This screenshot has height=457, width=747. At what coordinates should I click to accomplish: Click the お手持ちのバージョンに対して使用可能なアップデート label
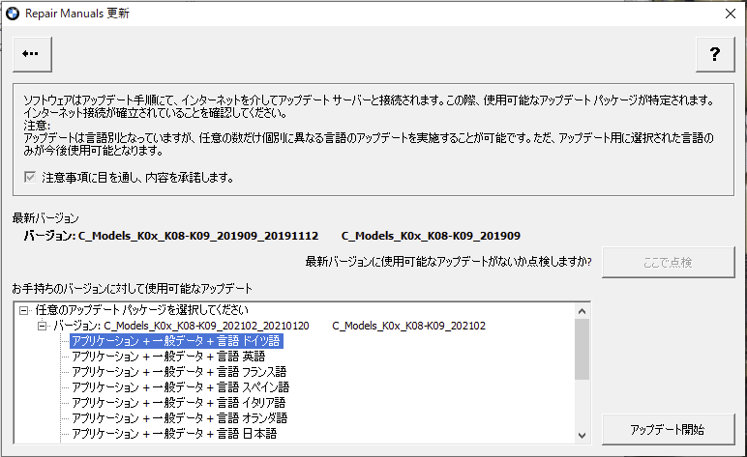coord(133,289)
